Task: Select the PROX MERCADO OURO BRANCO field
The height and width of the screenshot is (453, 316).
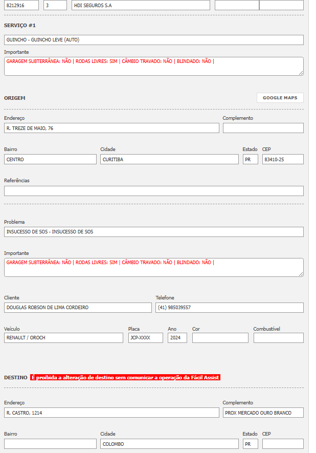Action: (263, 413)
